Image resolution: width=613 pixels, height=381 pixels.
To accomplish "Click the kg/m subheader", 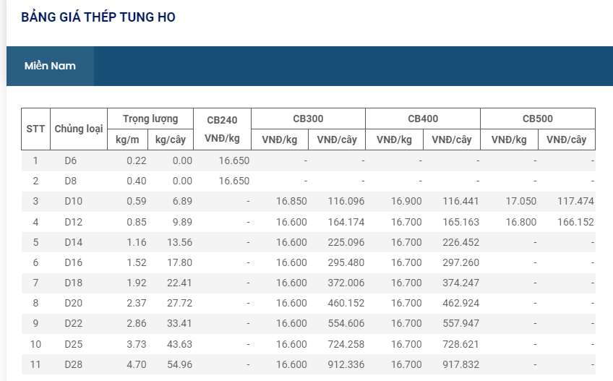I will (127, 140).
